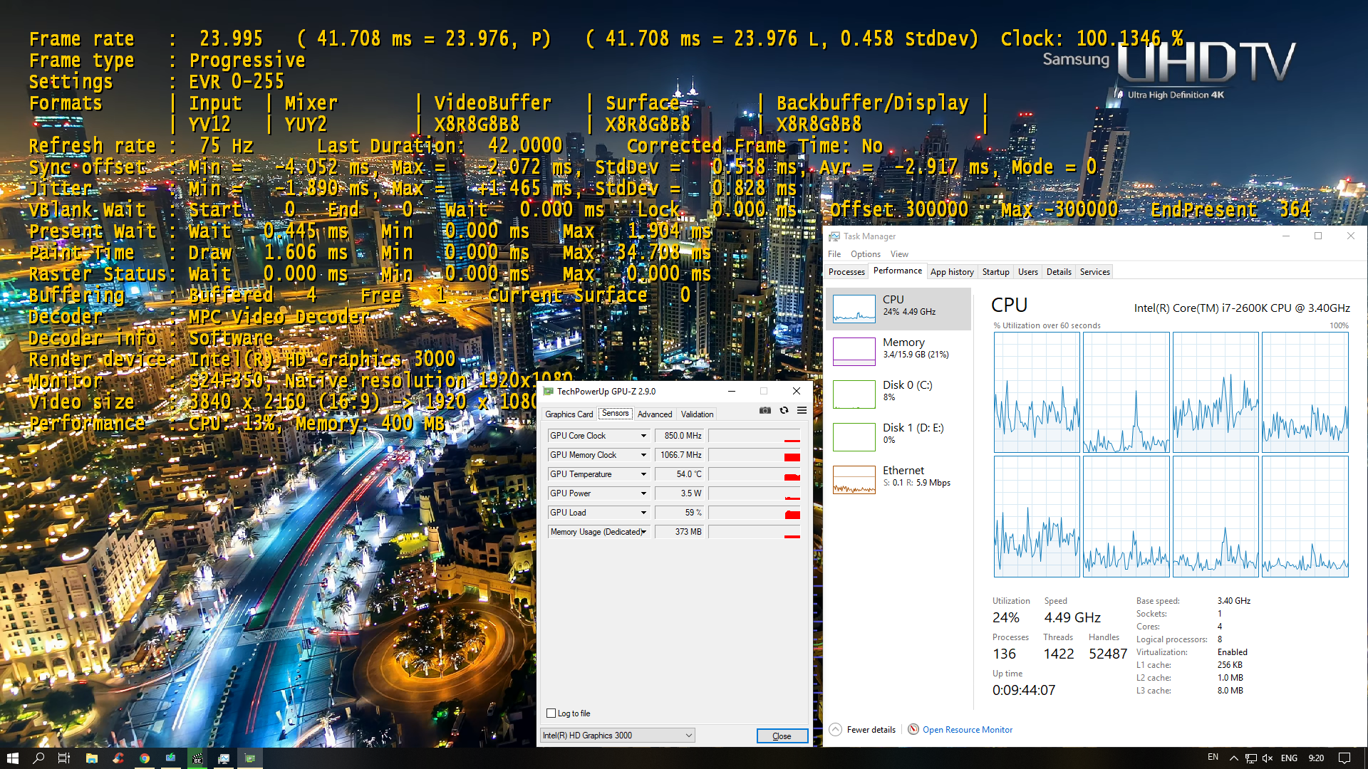Open File Explorer from the taskbar
Viewport: 1368px width, 769px height.
pos(92,758)
